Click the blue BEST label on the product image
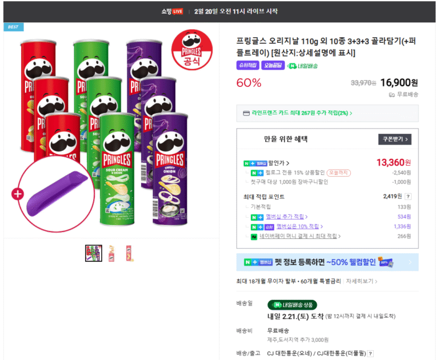The width and height of the screenshot is (439, 360). coord(14,27)
